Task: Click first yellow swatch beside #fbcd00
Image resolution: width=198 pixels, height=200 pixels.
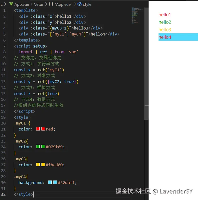Action: pyautogui.click(x=38, y=165)
